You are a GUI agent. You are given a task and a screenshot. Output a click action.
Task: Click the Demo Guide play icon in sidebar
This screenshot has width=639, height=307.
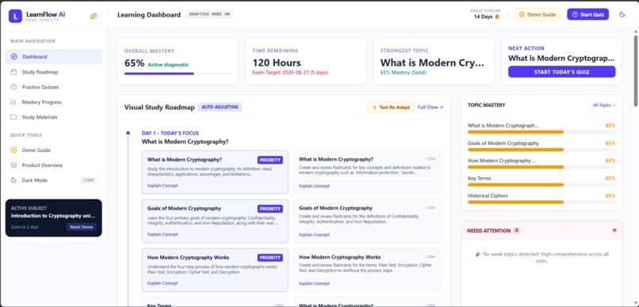13,150
